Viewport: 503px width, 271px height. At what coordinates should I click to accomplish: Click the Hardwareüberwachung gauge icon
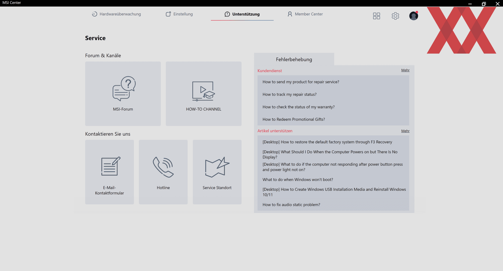pos(95,14)
